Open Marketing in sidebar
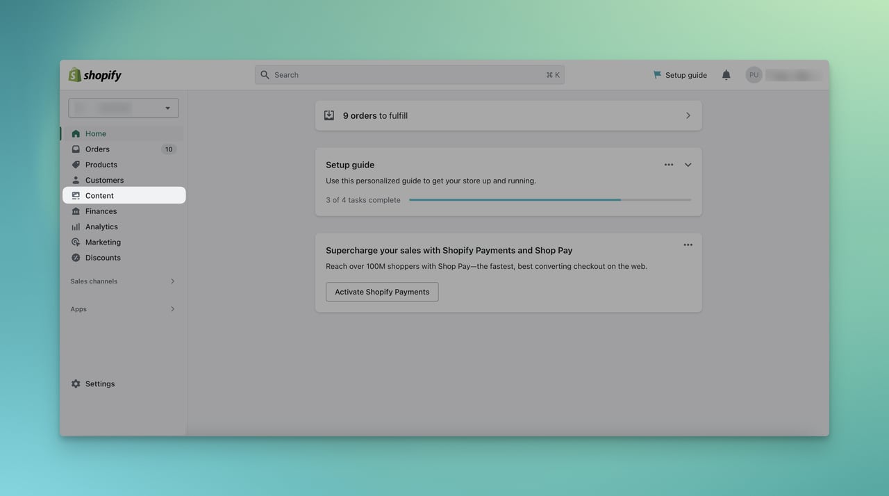The width and height of the screenshot is (889, 496). (122, 242)
